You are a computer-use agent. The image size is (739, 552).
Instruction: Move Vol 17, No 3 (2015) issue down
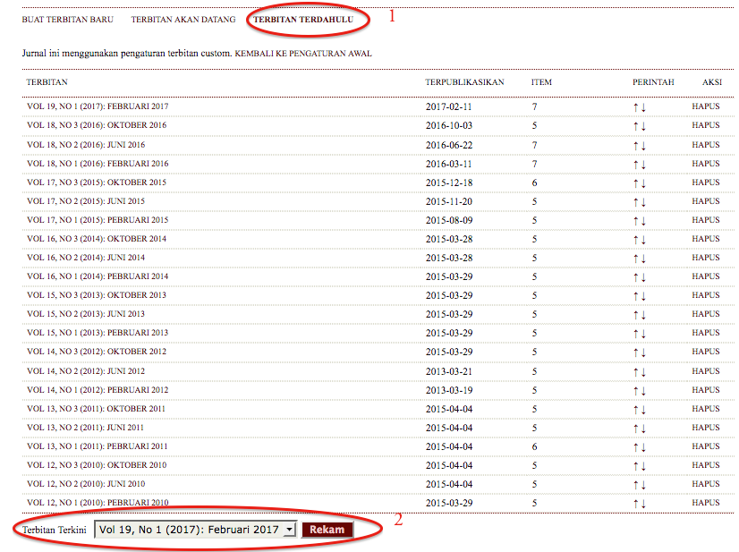[643, 183]
